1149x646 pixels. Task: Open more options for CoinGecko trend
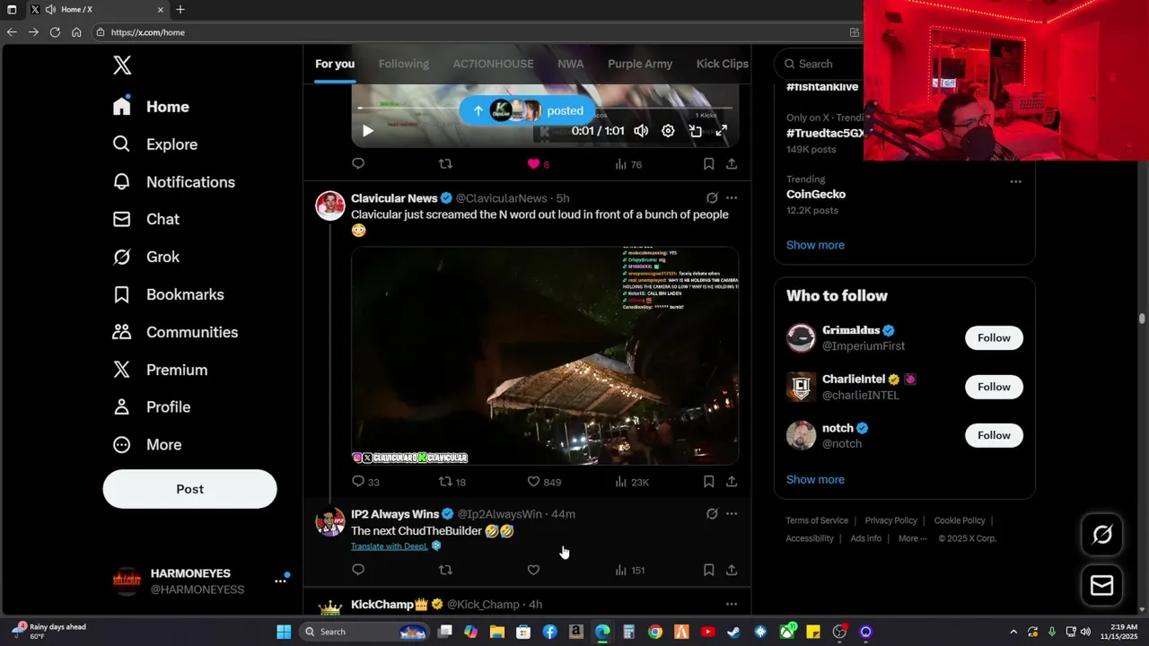[x=1015, y=181]
